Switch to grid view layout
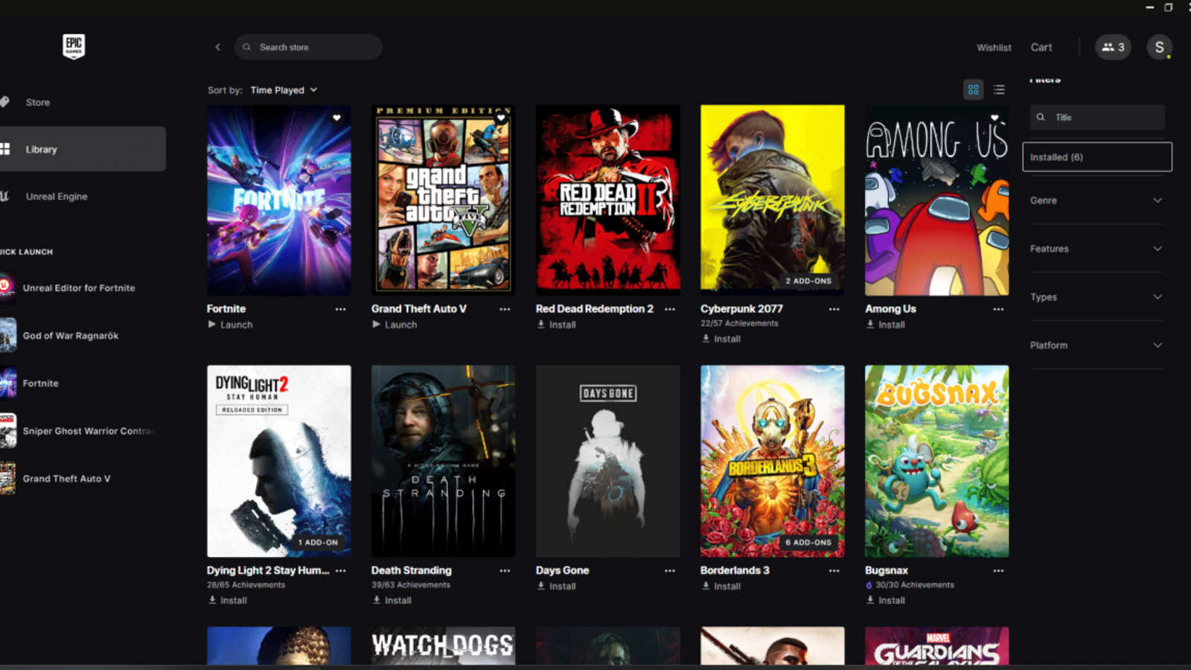 pyautogui.click(x=973, y=90)
